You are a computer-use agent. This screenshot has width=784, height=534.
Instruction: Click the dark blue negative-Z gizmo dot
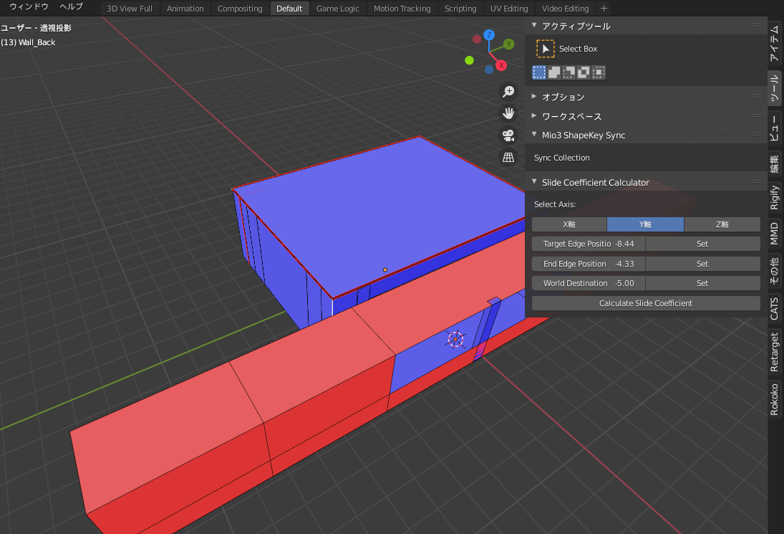489,70
